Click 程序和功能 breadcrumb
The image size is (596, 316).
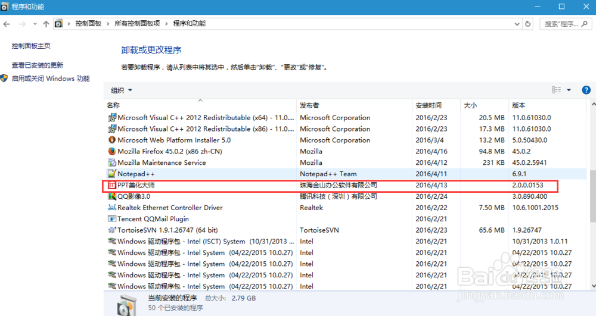click(x=190, y=24)
